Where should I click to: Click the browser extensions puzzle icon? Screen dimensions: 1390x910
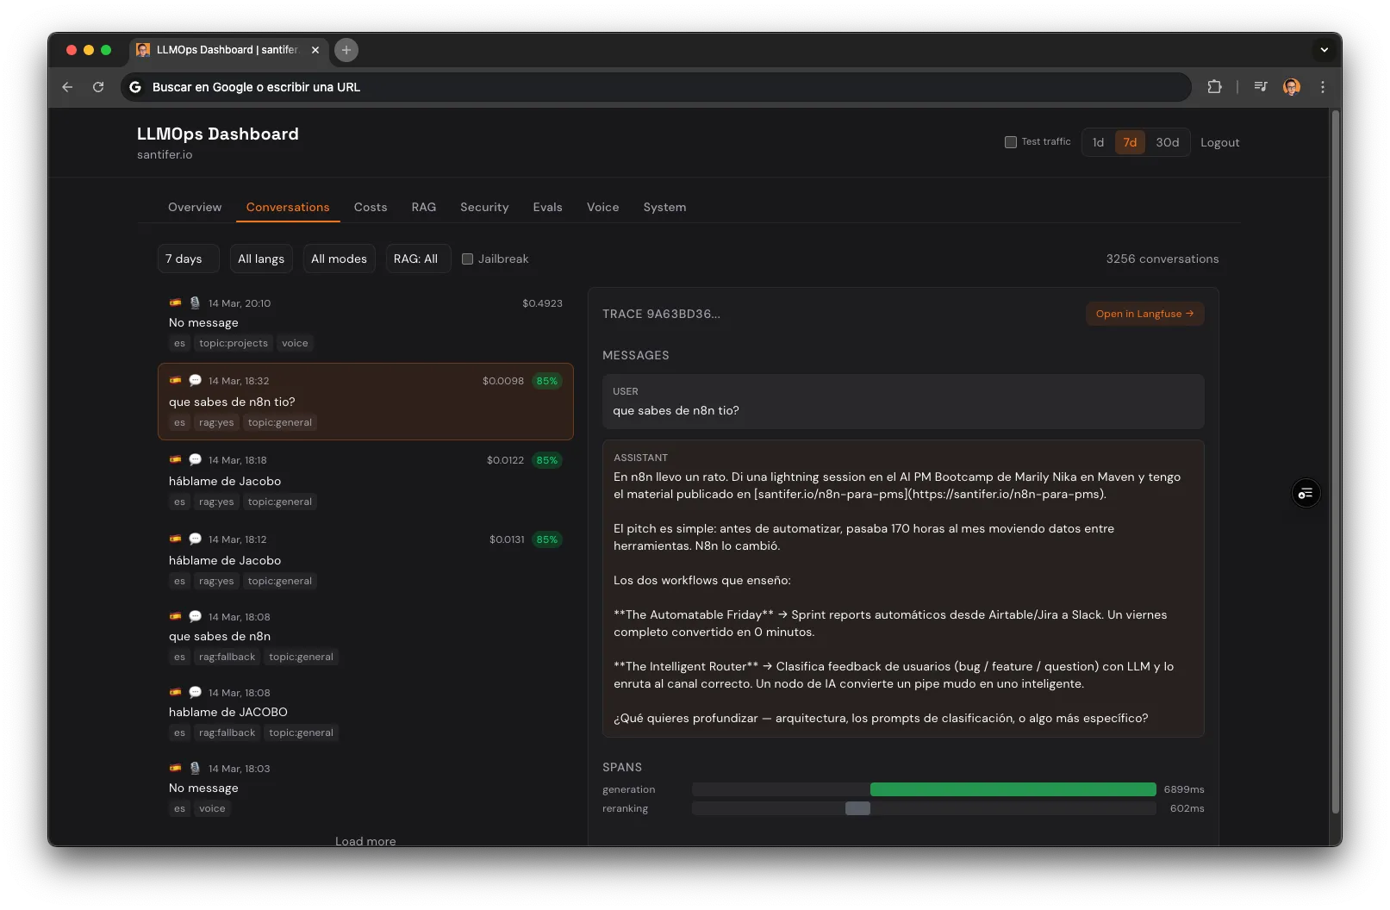coord(1215,86)
